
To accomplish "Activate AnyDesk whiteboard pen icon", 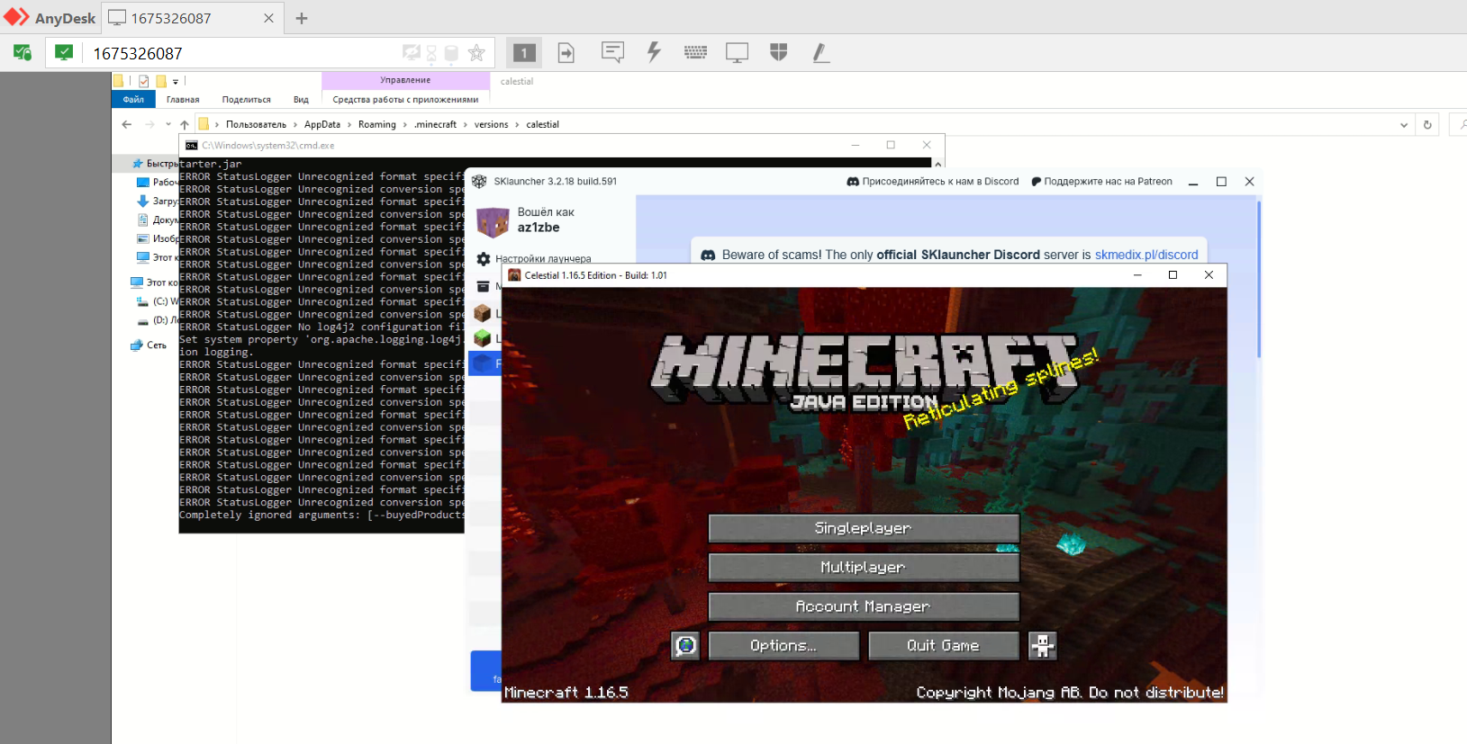I will tap(820, 53).
